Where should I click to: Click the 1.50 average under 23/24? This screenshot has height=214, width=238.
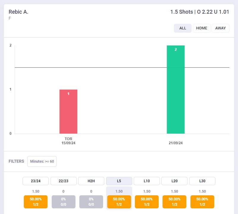tap(36, 191)
